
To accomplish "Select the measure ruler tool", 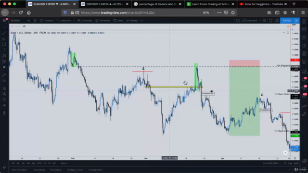I will (x=4, y=75).
